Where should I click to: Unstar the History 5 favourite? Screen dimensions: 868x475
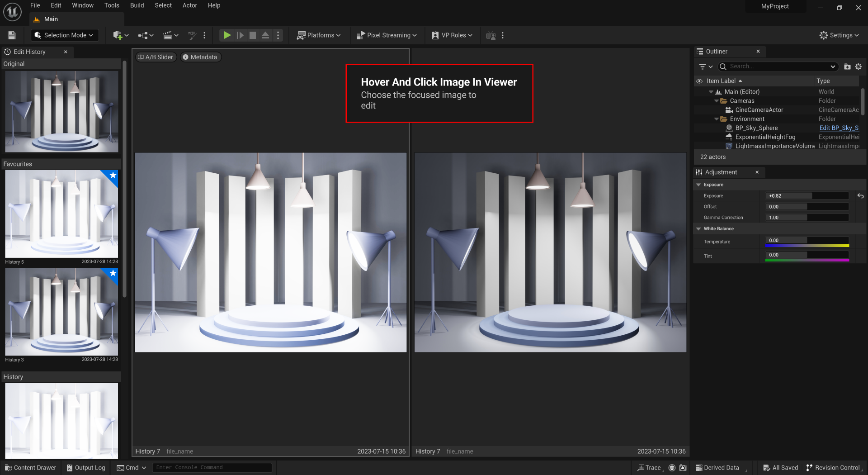(113, 175)
